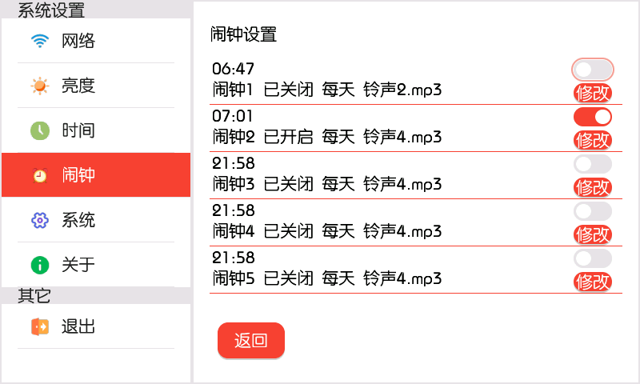Disable the 07:01 alarm 2 switch
Image resolution: width=640 pixels, height=384 pixels.
pyautogui.click(x=593, y=117)
